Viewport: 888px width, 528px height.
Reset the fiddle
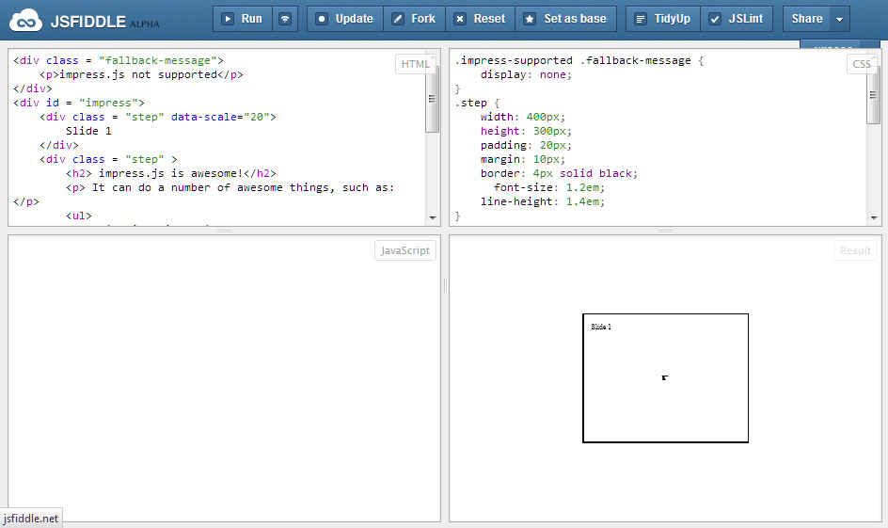pyautogui.click(x=481, y=19)
